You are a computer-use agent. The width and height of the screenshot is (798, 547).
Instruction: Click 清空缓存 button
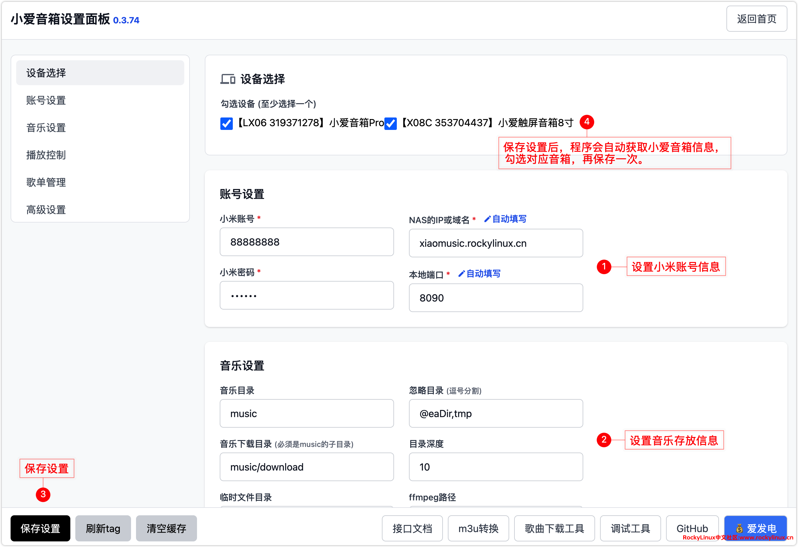pyautogui.click(x=167, y=528)
